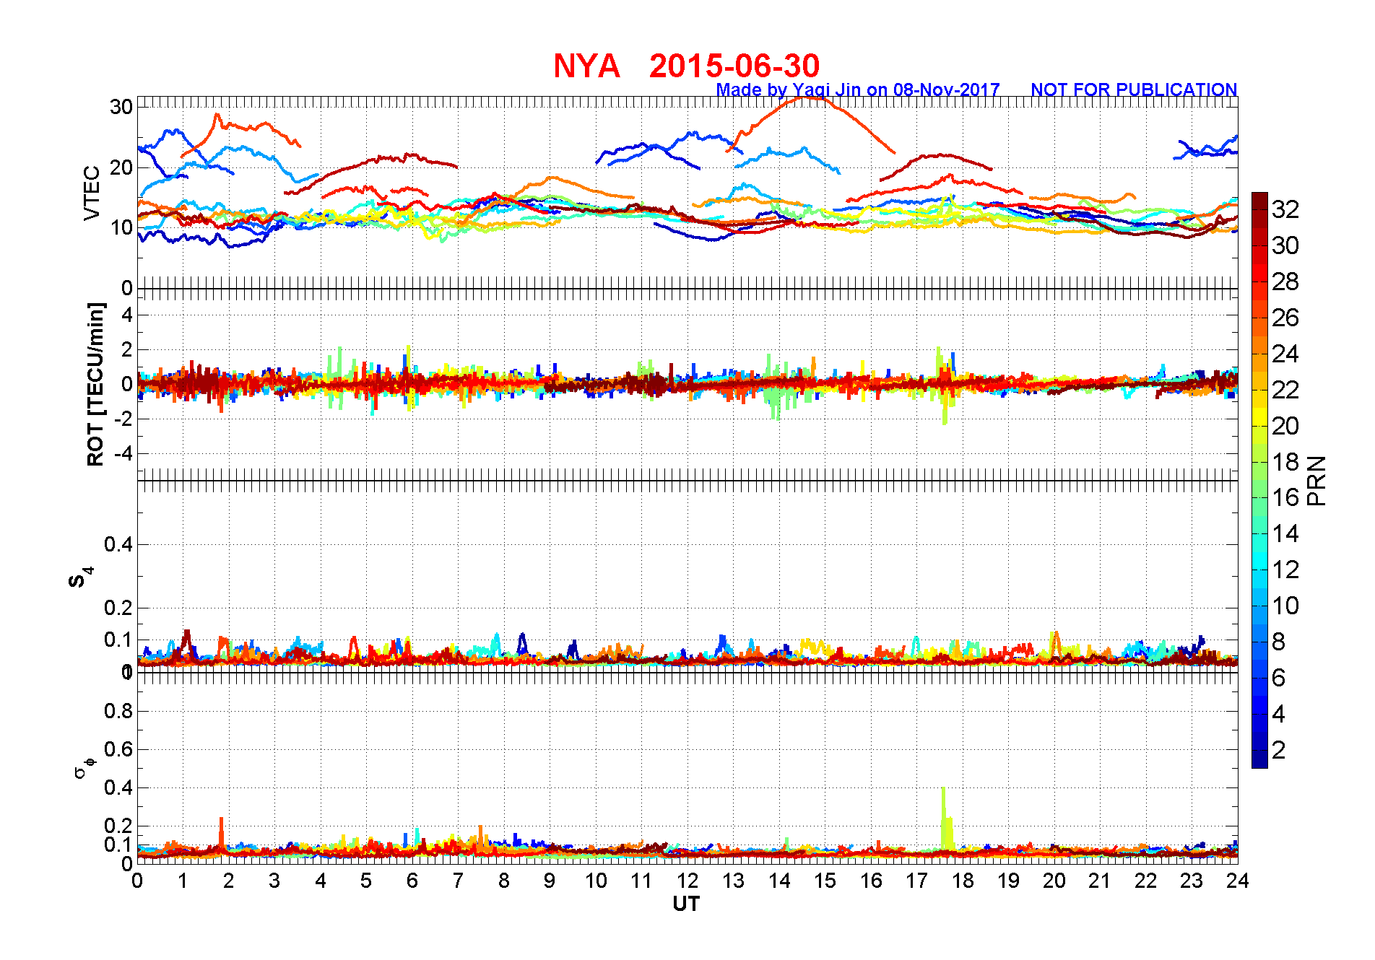Click the "15" hour tick on the UT axis

[x=825, y=881]
